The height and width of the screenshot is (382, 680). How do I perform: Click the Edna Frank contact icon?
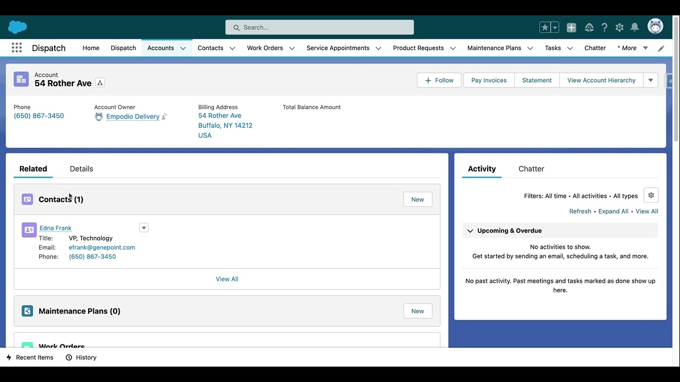(x=29, y=230)
